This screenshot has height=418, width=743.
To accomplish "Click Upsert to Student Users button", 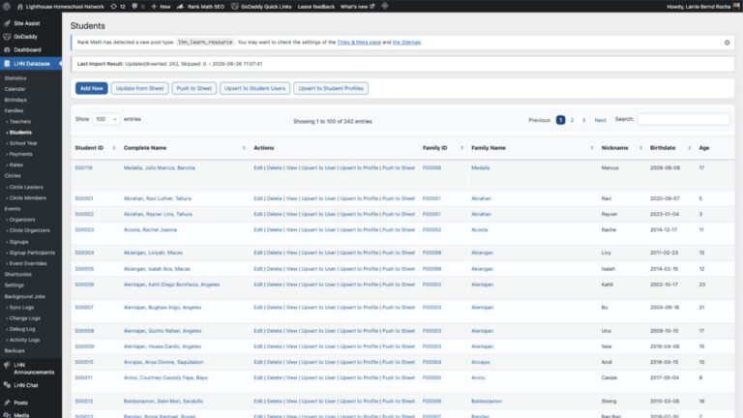I will click(255, 88).
